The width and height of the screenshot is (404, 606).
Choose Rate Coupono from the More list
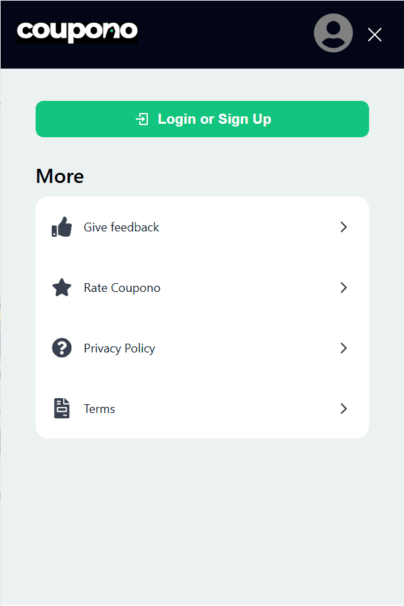122,287
